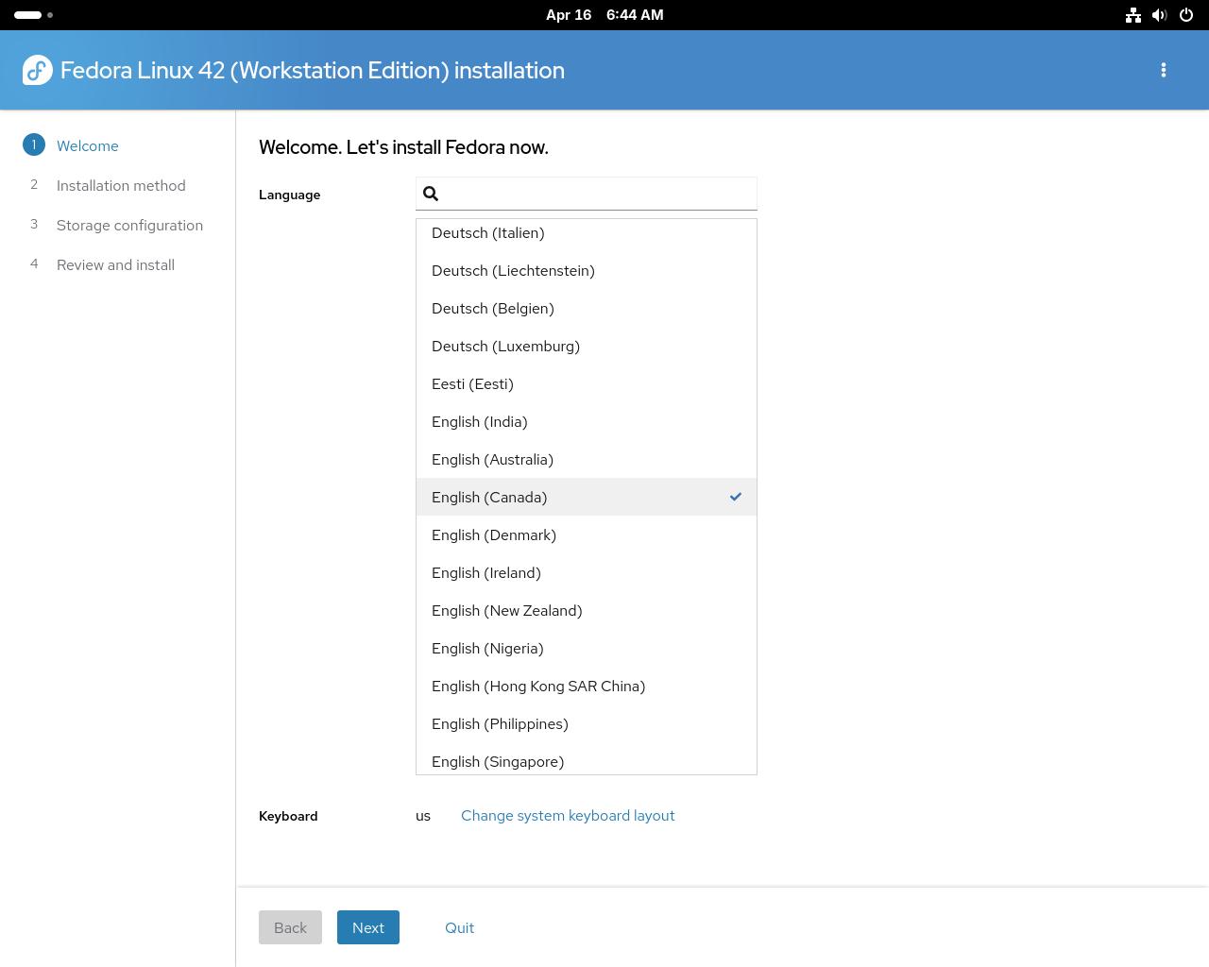This screenshot has width=1209, height=967.
Task: Go to the Installation method step
Action: pos(121,185)
